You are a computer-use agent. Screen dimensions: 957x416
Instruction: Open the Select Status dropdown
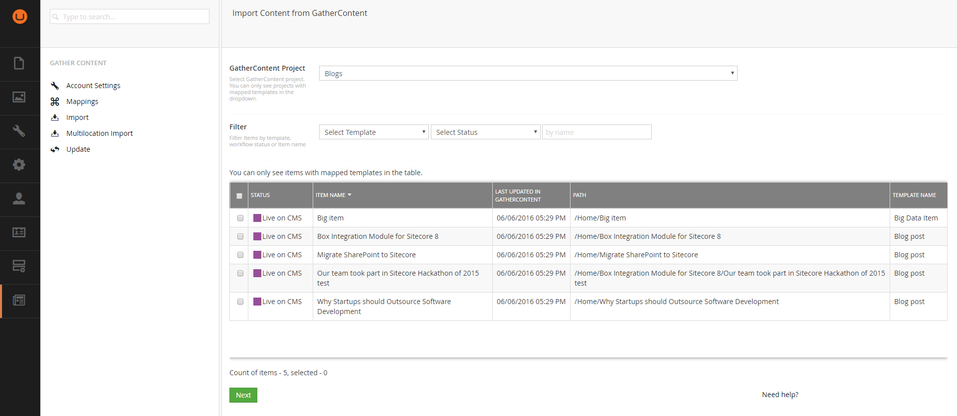(x=486, y=132)
